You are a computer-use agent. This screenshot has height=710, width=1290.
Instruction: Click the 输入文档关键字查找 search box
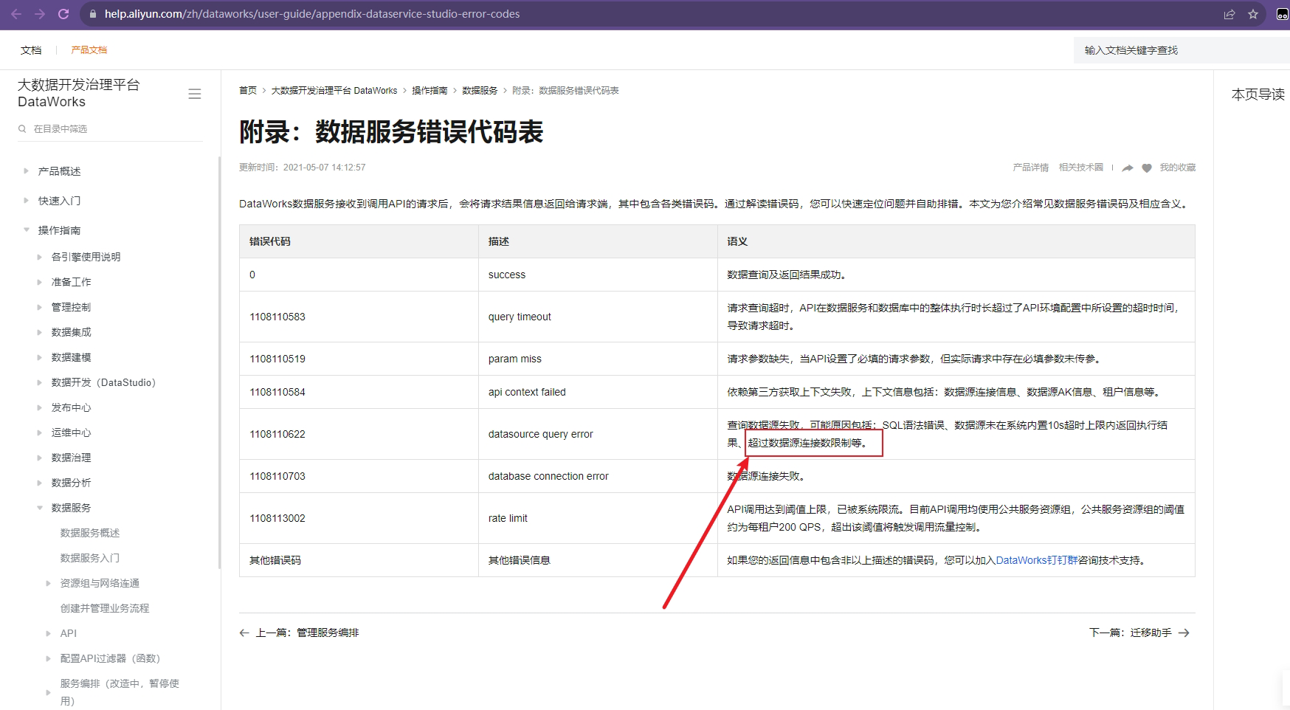point(1182,50)
